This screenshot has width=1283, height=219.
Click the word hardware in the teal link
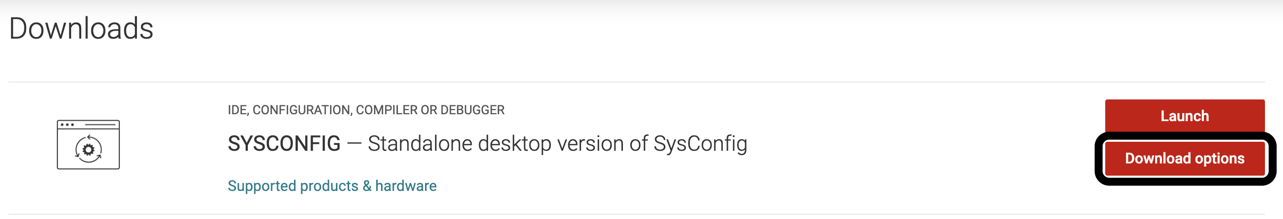click(405, 186)
